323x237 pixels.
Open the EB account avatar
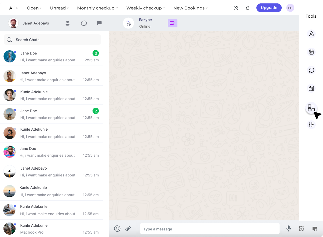290,8
